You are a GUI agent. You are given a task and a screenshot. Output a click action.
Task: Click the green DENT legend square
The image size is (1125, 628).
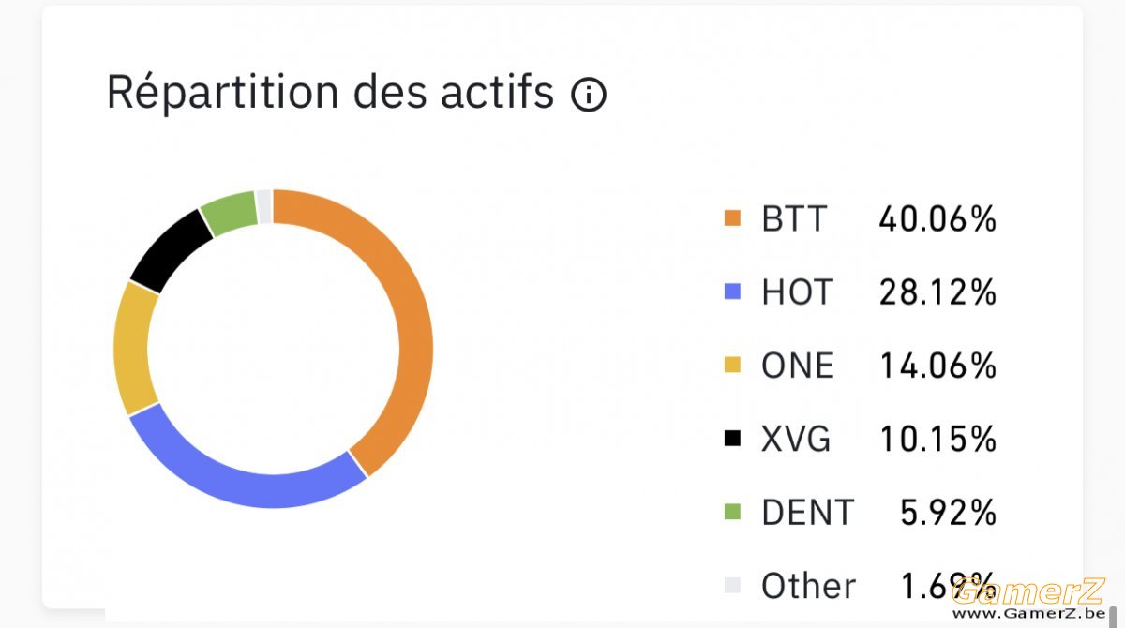[x=733, y=513]
